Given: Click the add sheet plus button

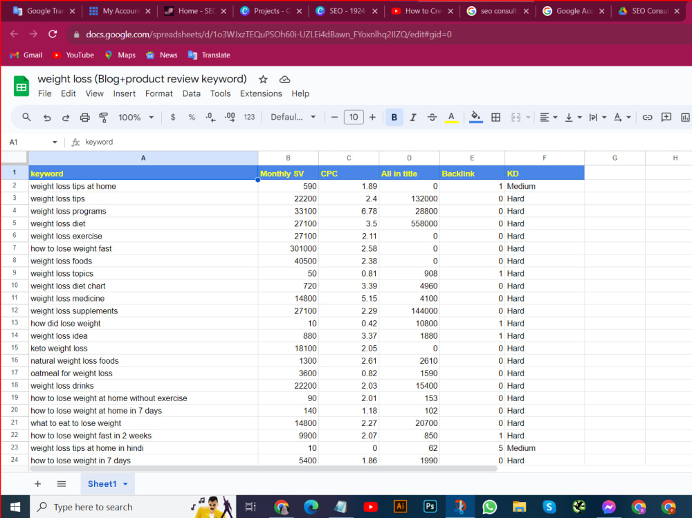Looking at the screenshot, I should click(37, 484).
